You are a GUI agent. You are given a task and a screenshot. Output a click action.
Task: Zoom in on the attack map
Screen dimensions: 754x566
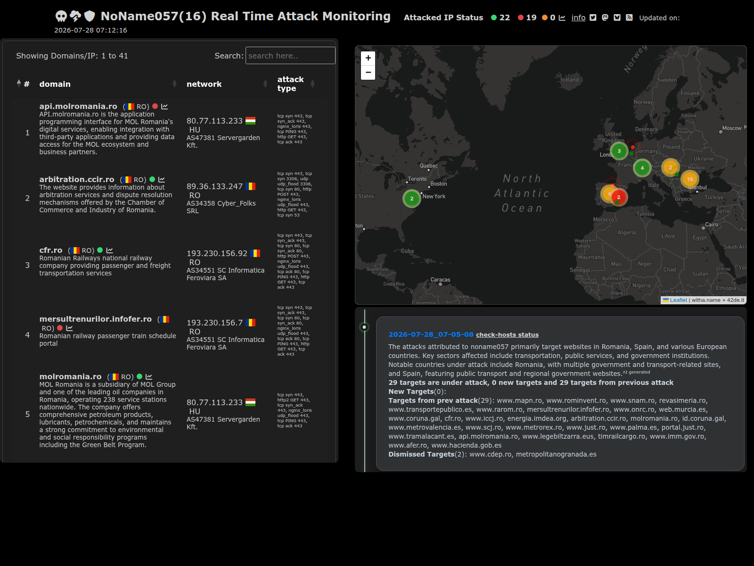(368, 58)
